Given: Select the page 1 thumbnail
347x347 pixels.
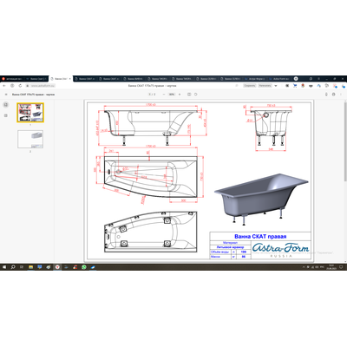Looking at the screenshot, I should tap(30, 113).
